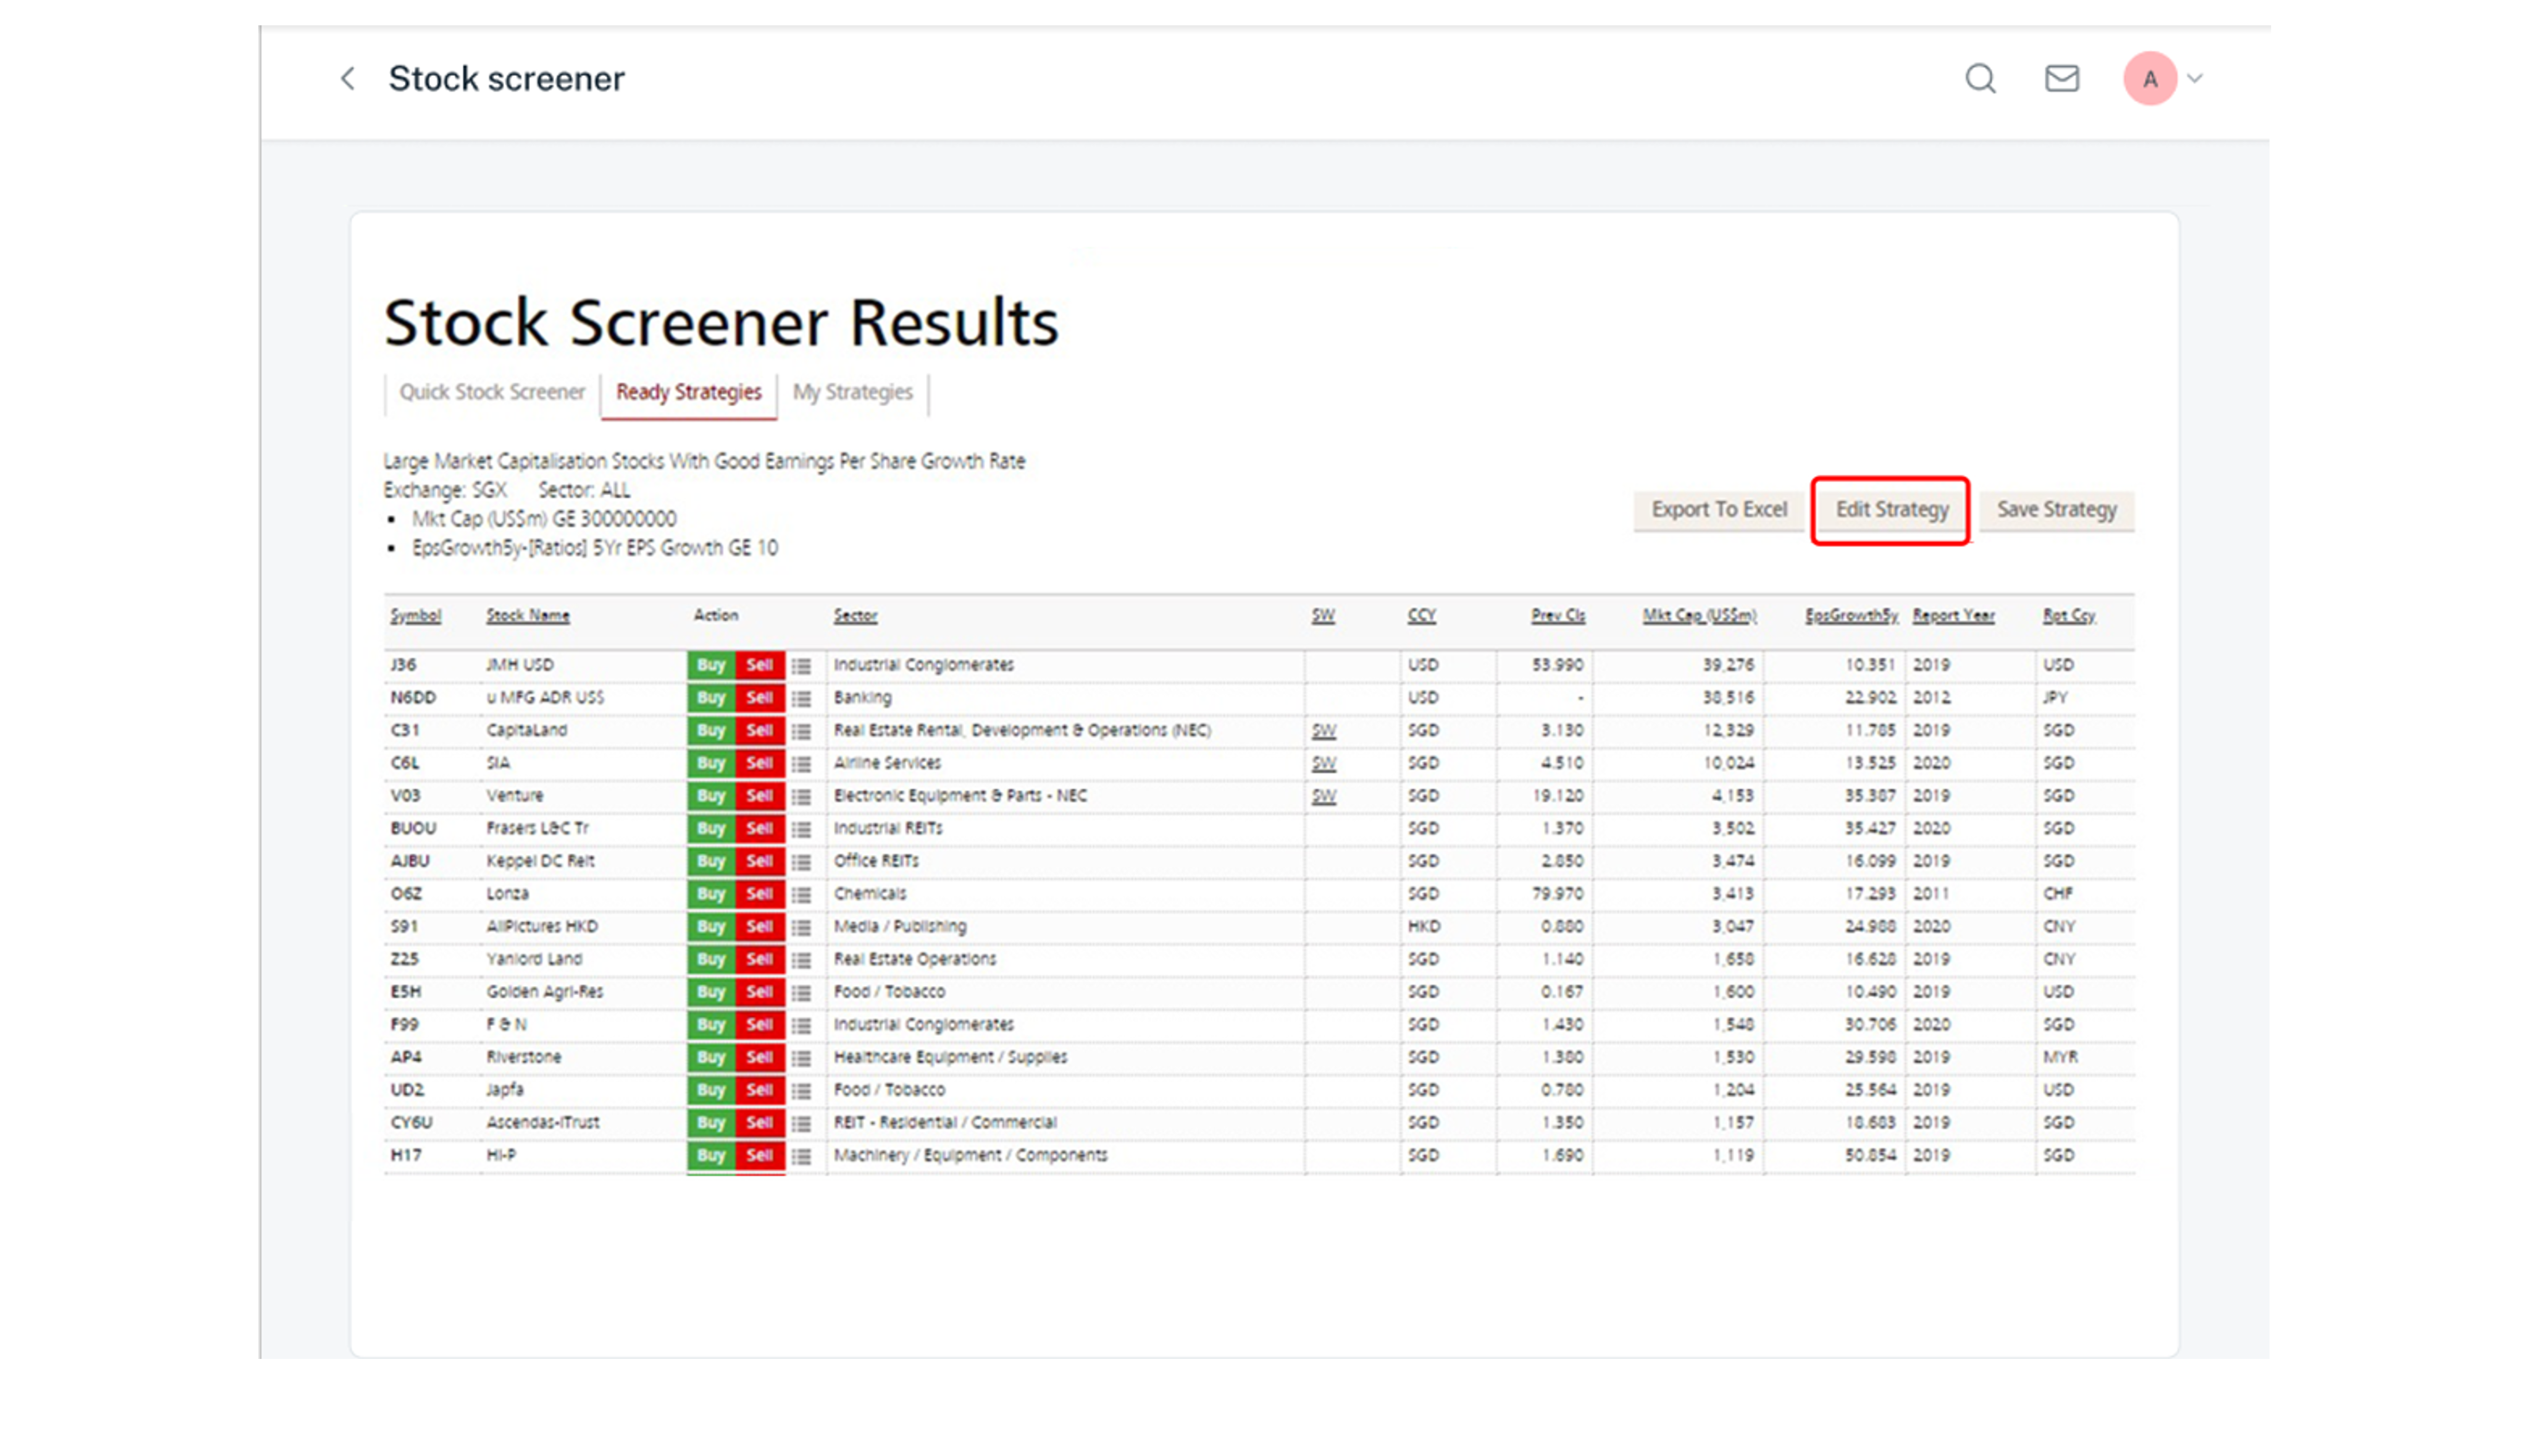Click Buy for Frasers L&C Tr

(711, 829)
